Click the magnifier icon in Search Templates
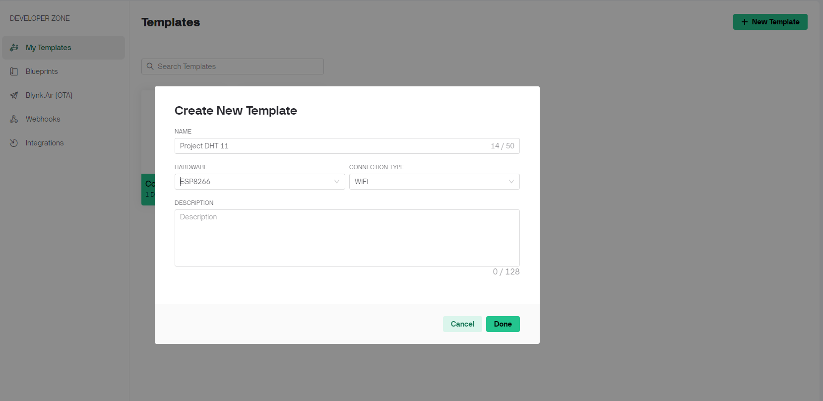Image resolution: width=823 pixels, height=401 pixels. 150,67
